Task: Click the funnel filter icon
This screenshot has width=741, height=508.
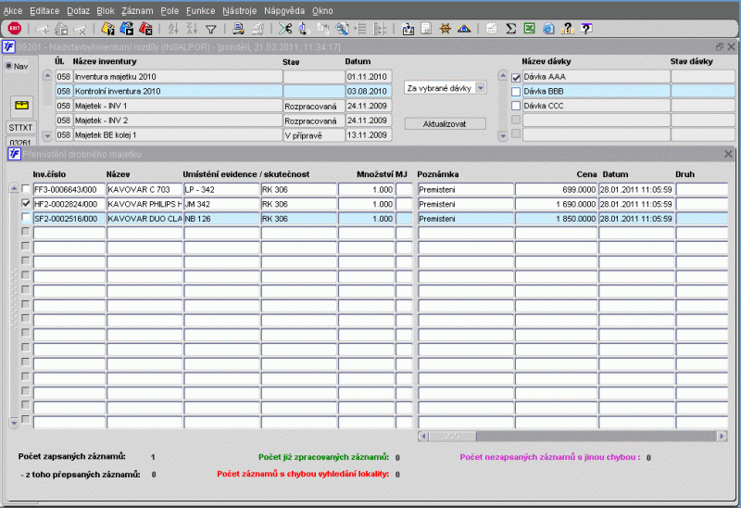Action: click(211, 30)
